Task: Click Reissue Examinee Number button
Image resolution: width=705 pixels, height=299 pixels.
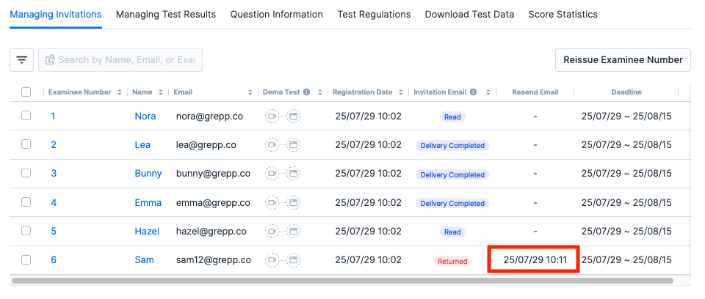Action: click(x=623, y=60)
